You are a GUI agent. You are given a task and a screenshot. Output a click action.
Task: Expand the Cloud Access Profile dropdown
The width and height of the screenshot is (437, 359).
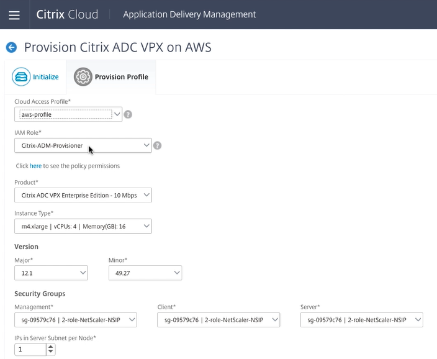click(117, 114)
